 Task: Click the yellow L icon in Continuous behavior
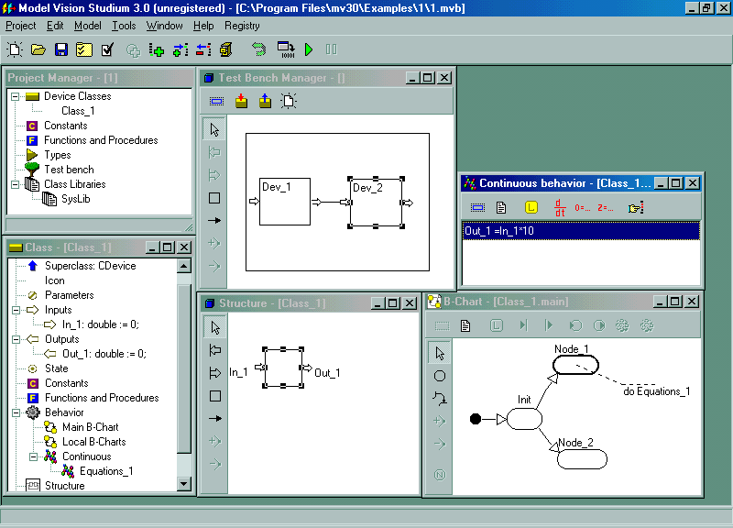pos(531,207)
